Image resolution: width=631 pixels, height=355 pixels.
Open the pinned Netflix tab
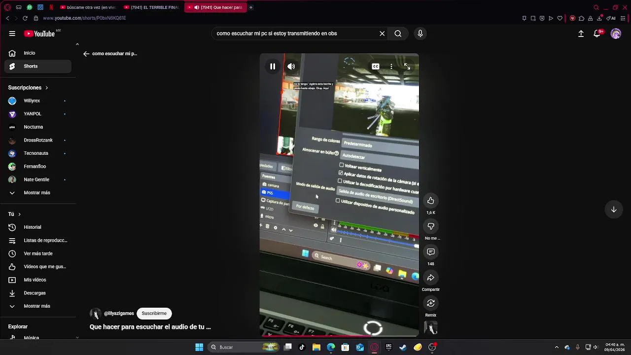(51, 7)
